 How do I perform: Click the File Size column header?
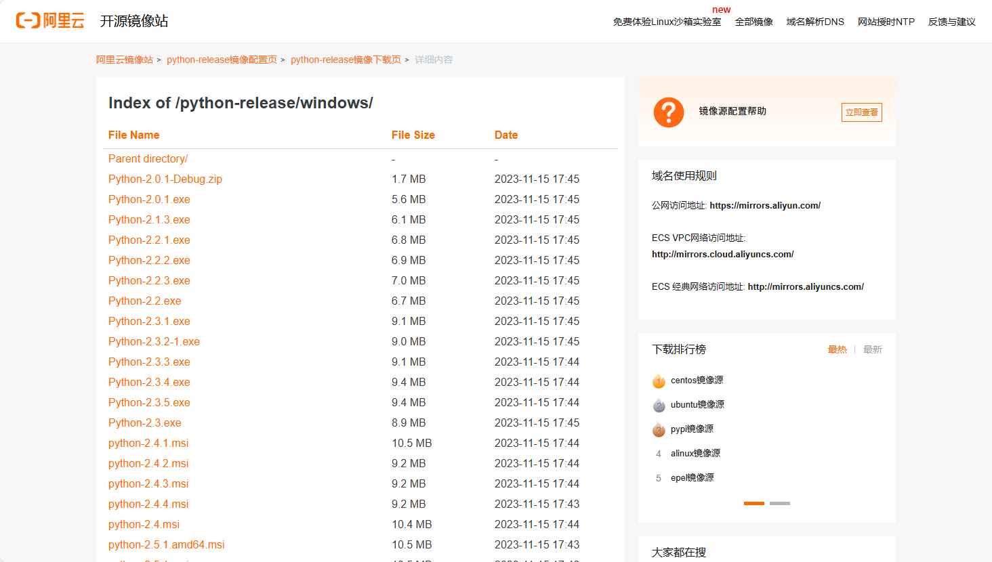[413, 135]
